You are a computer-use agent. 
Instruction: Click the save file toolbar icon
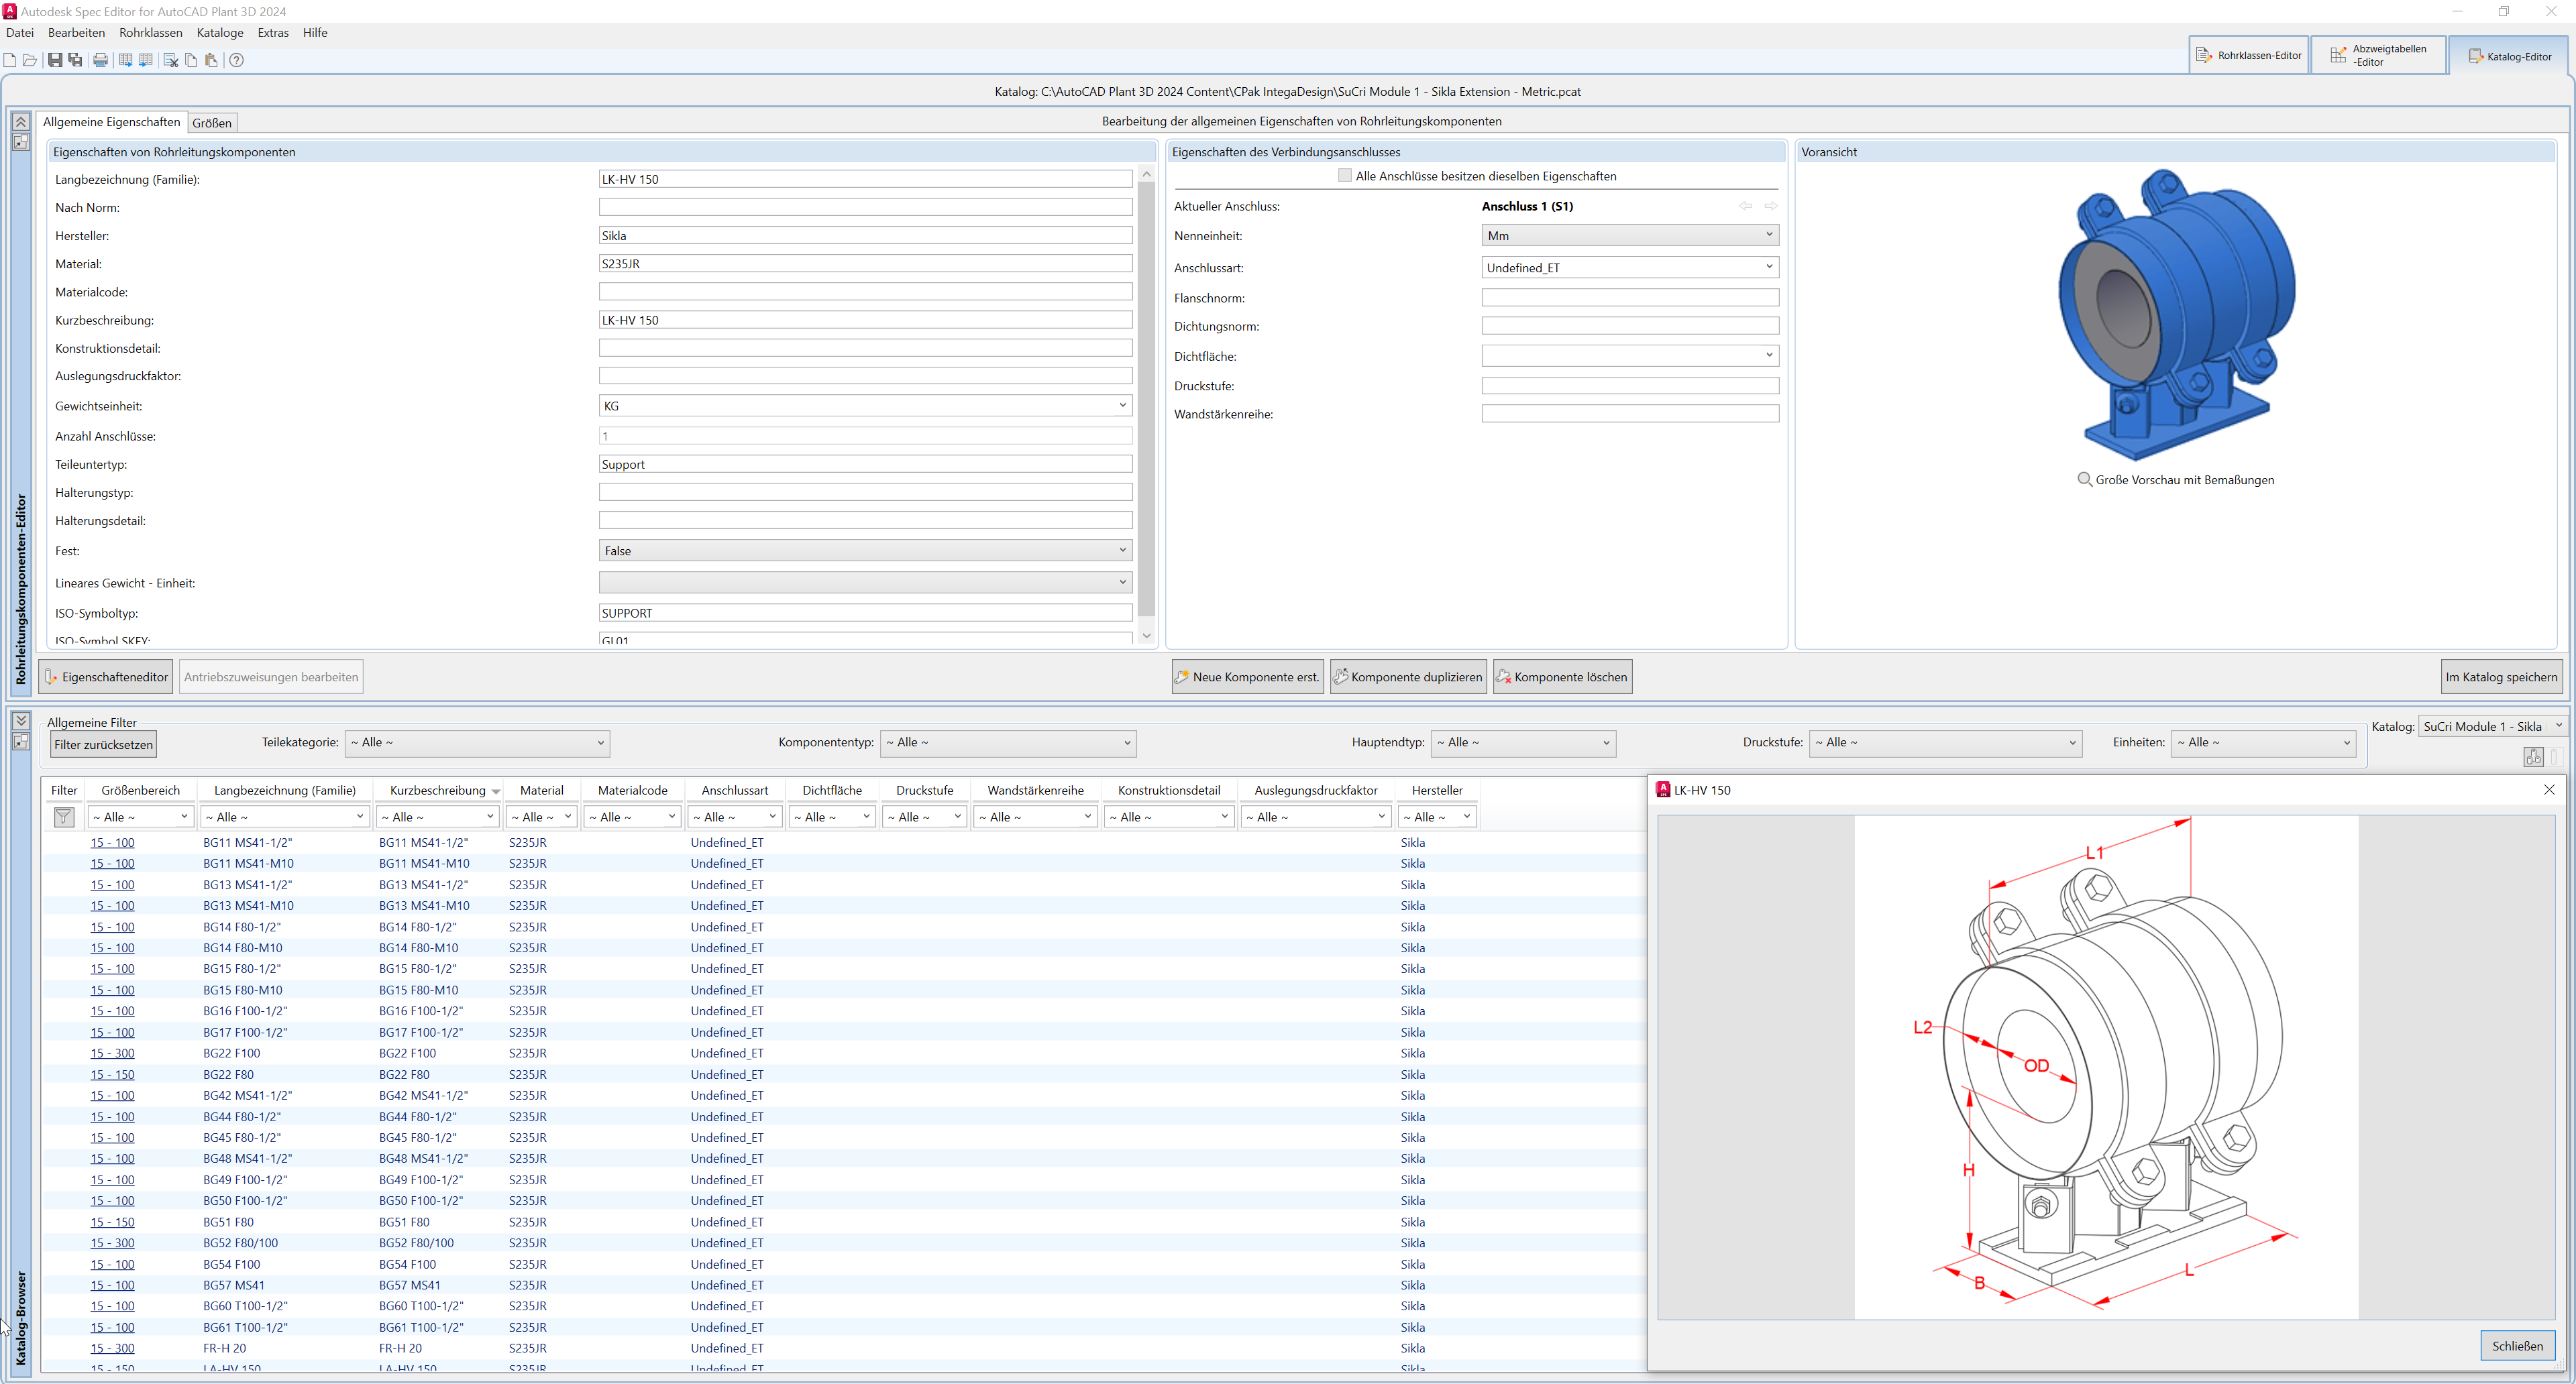coord(55,60)
